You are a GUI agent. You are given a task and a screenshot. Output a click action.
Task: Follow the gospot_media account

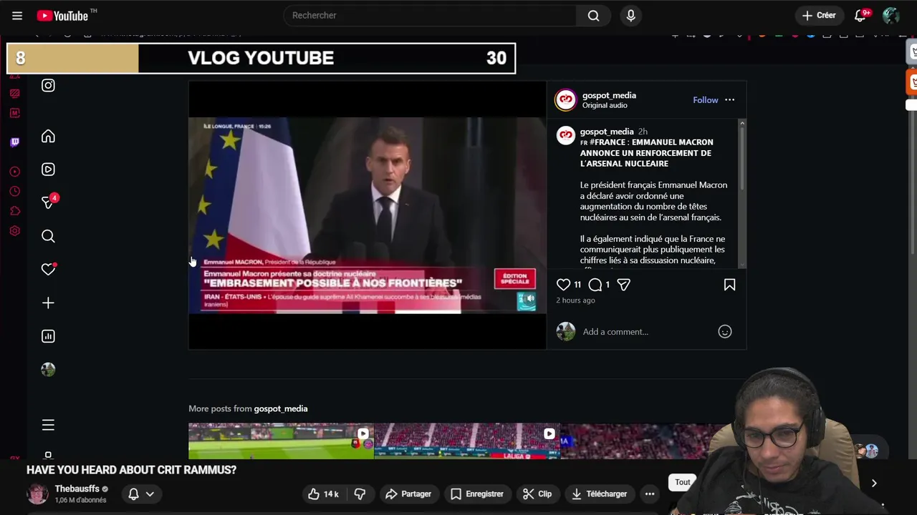705,100
